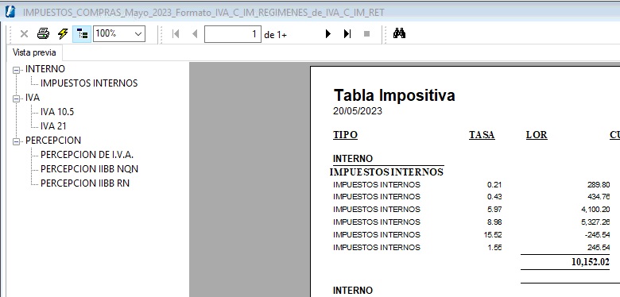
Task: Click the previous page arrow
Action: point(195,34)
